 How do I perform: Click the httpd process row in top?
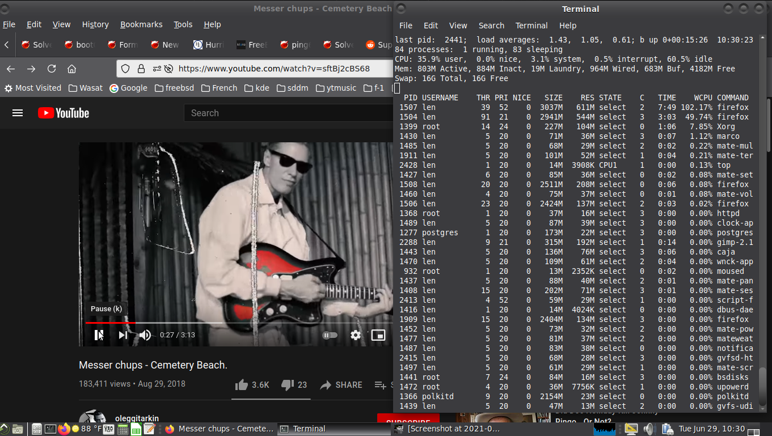574,213
